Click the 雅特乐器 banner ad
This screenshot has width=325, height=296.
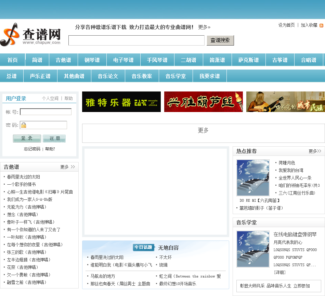click(121, 102)
